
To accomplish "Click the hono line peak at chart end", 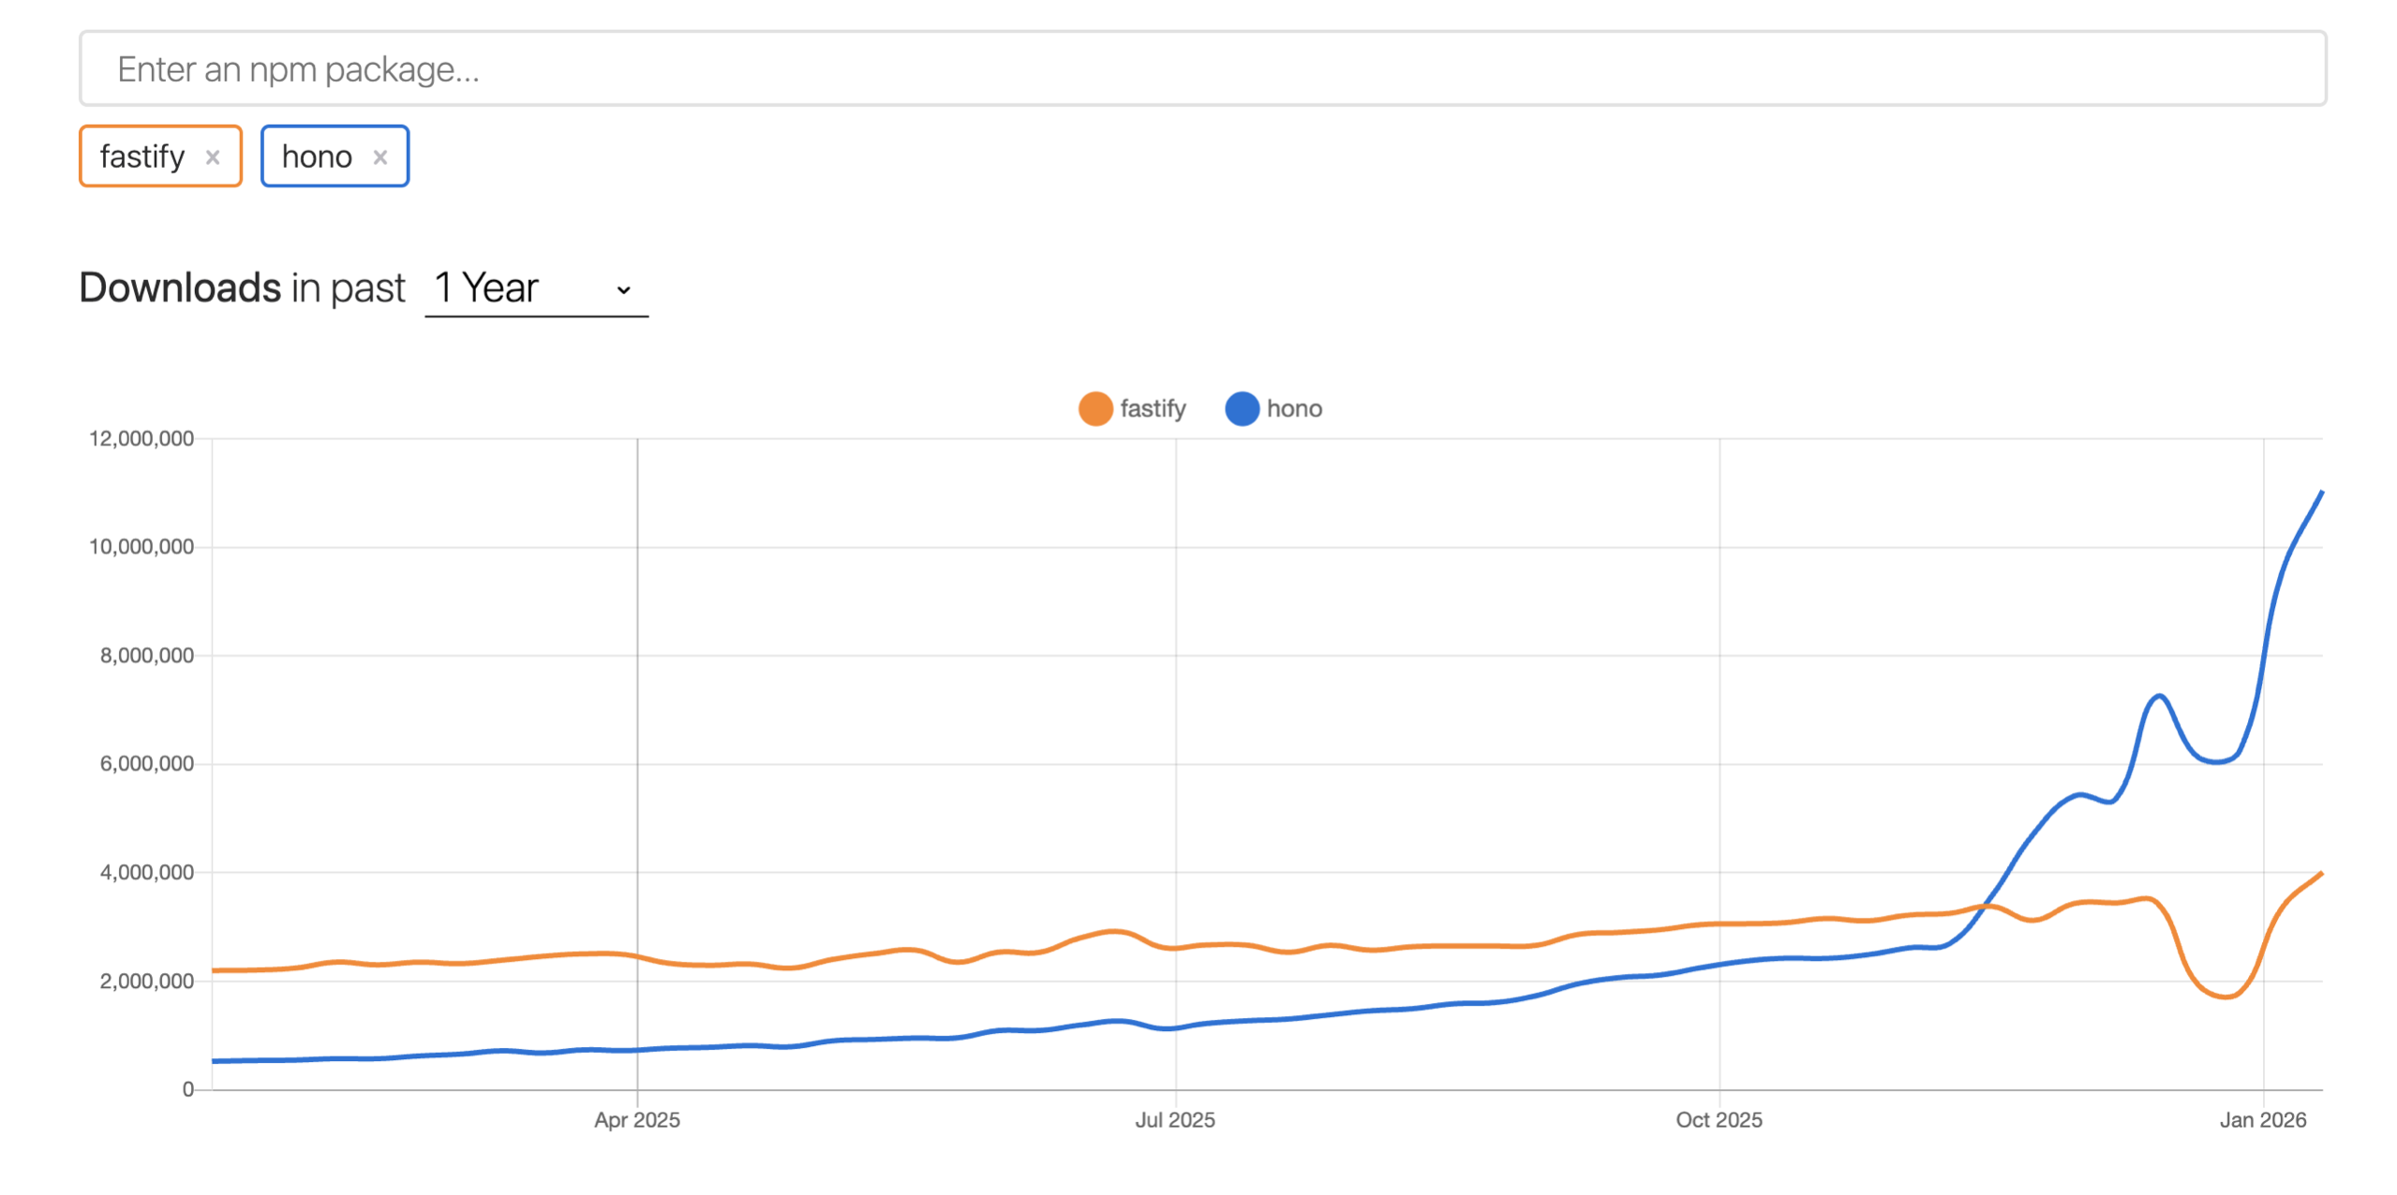I will pos(2320,493).
